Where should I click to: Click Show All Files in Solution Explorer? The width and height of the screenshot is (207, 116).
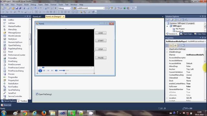[x=172, y=20]
